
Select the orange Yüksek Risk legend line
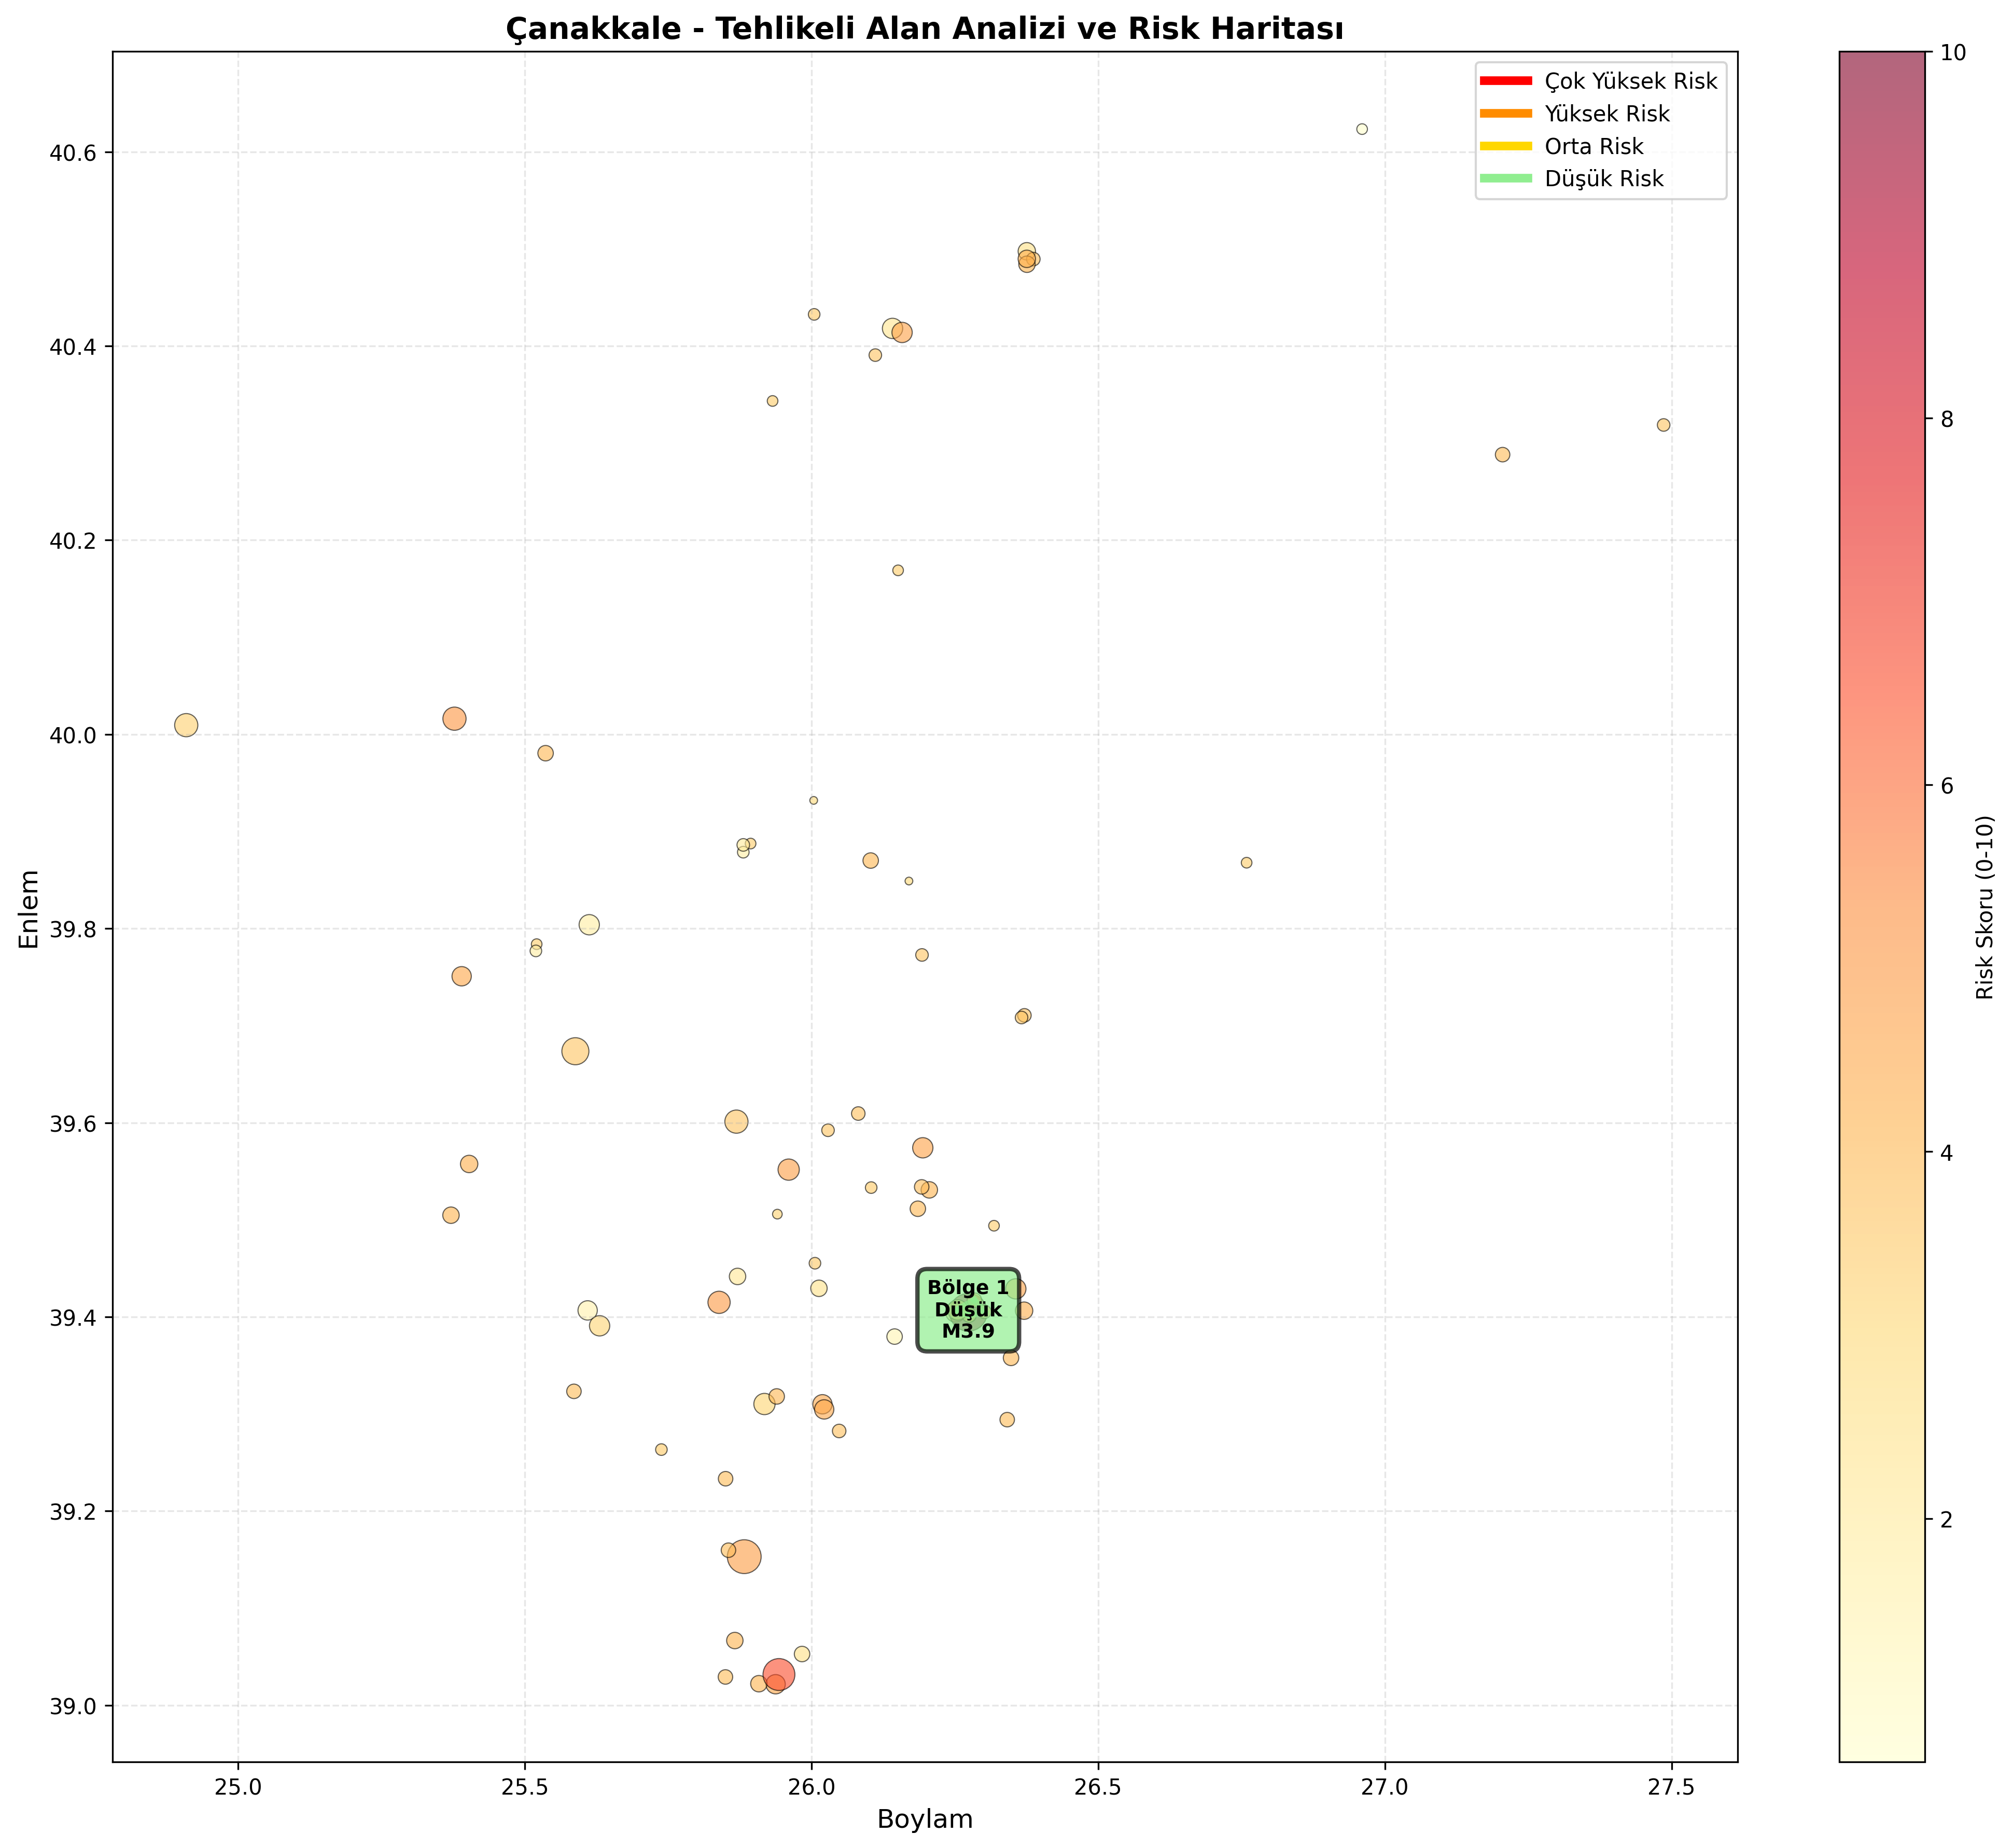click(1505, 114)
